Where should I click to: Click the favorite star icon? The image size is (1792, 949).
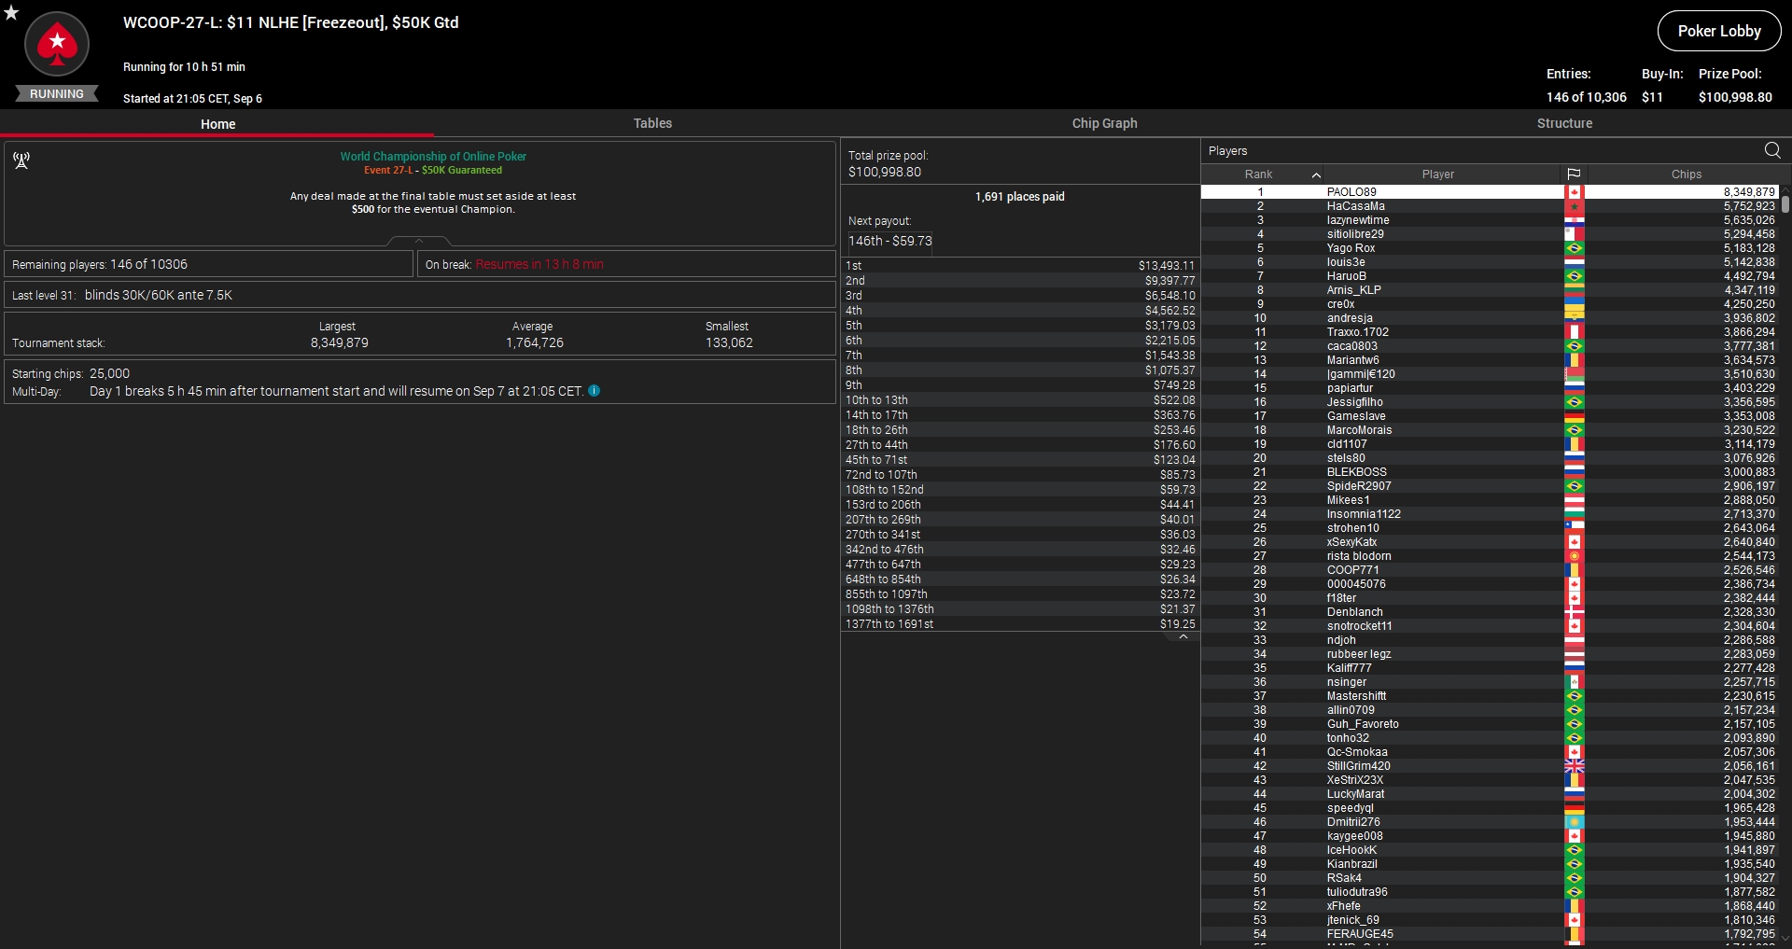11,13
